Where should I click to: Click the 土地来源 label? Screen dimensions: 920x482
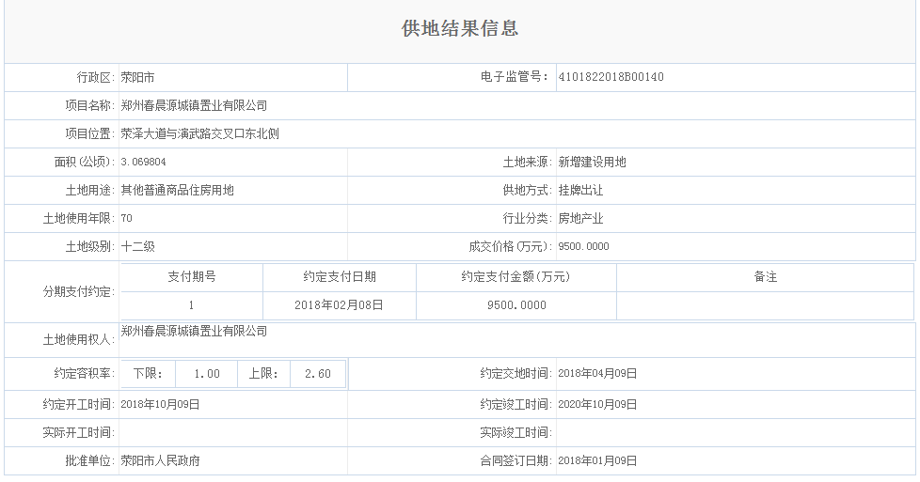click(x=527, y=162)
